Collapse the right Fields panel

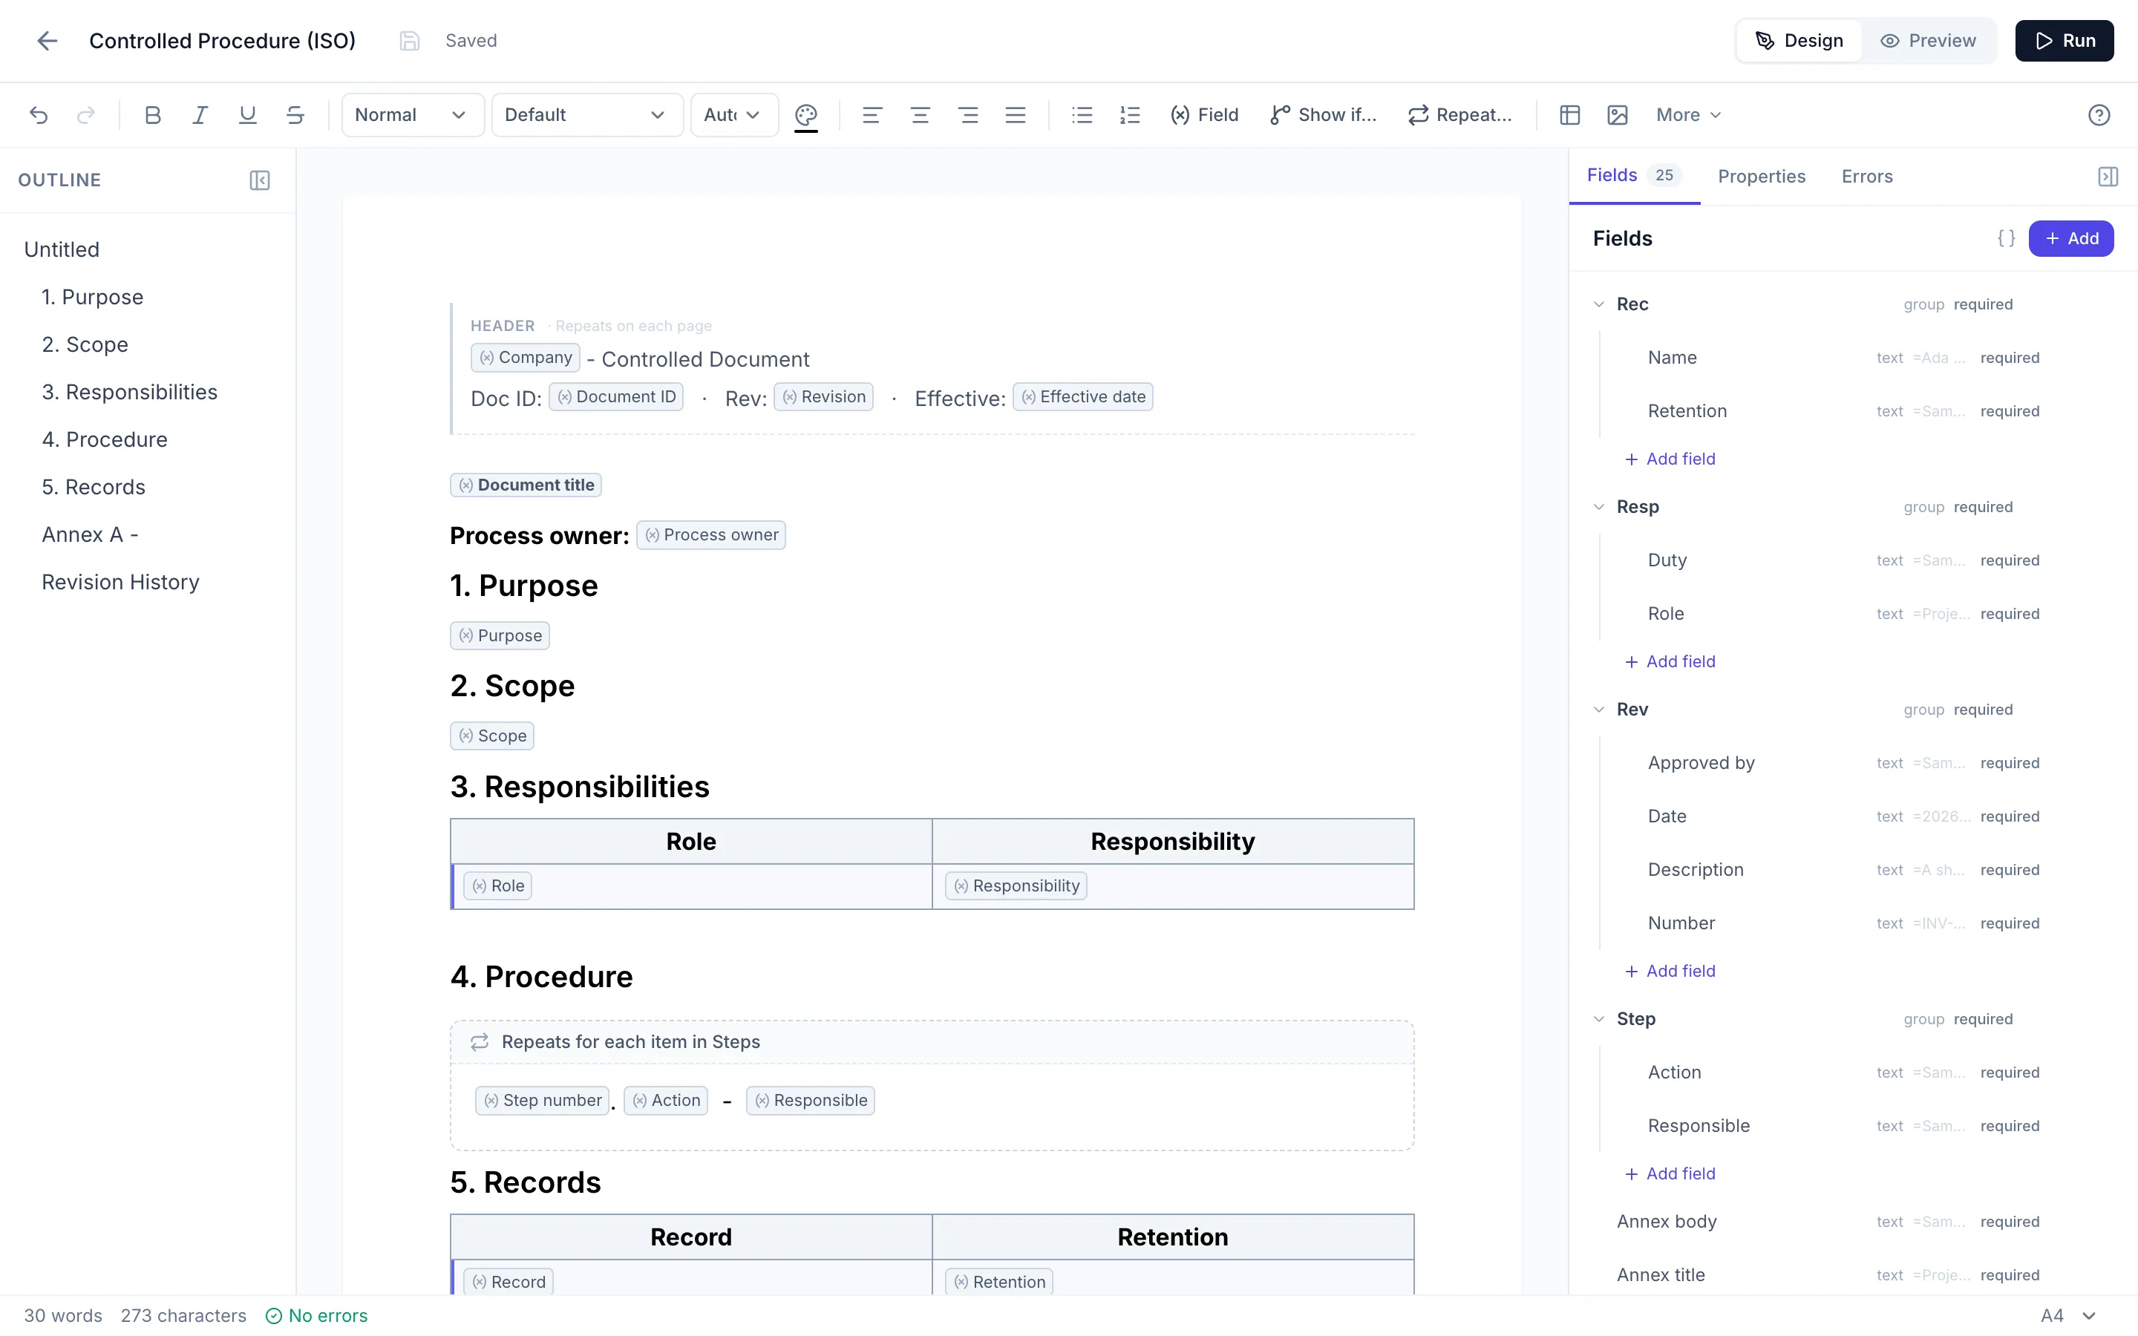[2108, 177]
